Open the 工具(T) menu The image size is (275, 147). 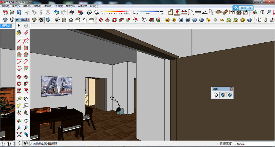click(59, 6)
